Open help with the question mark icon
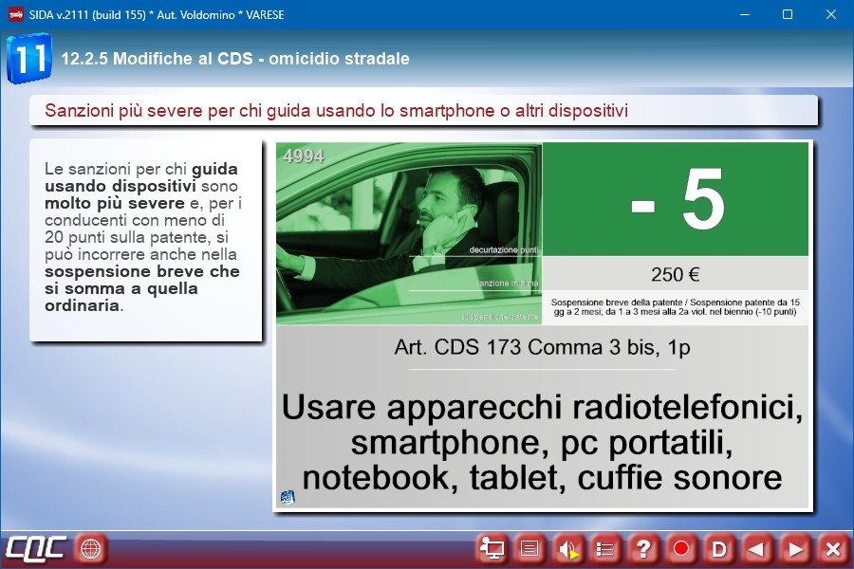Image resolution: width=854 pixels, height=569 pixels. click(x=643, y=548)
